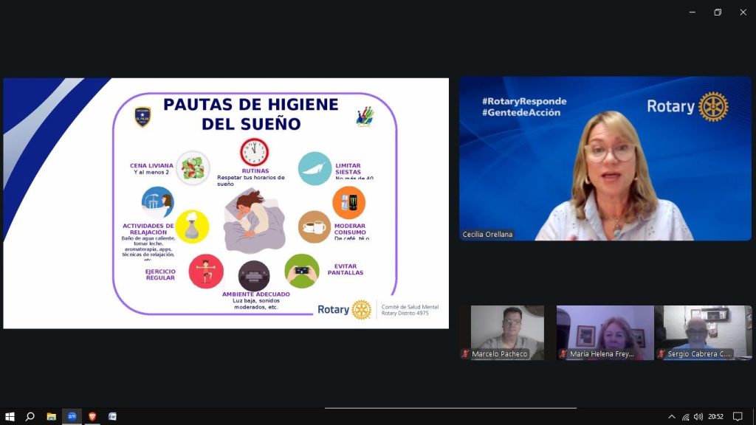Click Maria Helena Frey's muted microphone icon
This screenshot has height=425, width=756.
point(563,354)
